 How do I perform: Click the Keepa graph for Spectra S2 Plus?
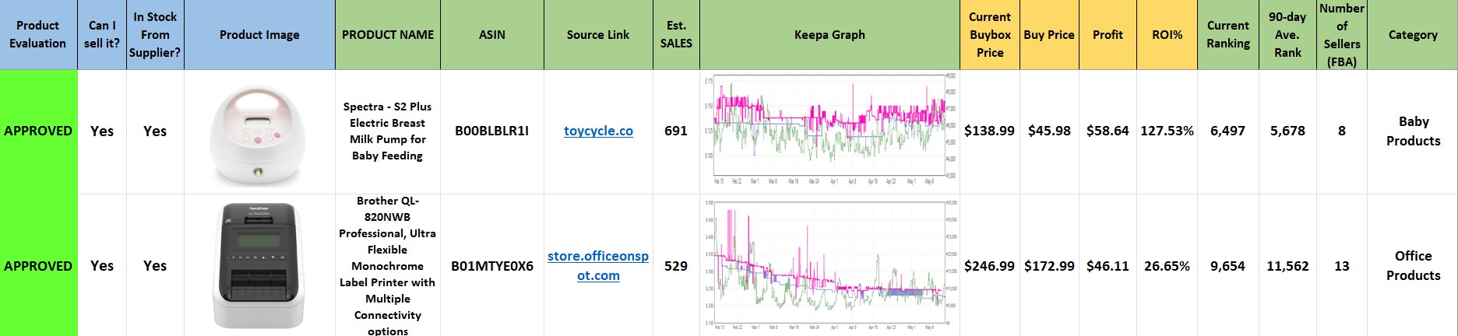coord(829,131)
